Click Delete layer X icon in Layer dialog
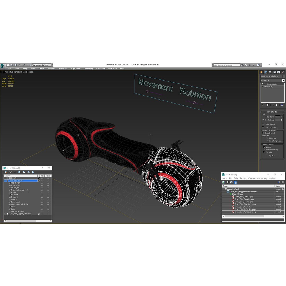Viewport: 286px width, 286px height. (10, 172)
